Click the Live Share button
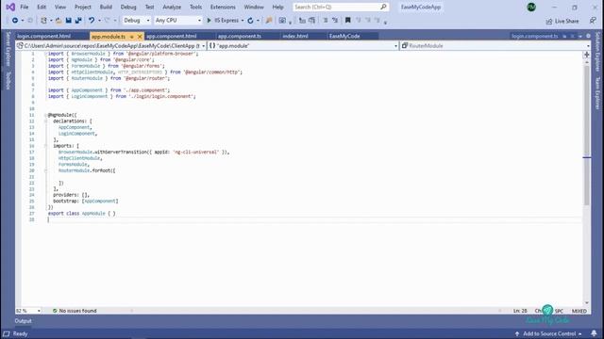 point(562,21)
